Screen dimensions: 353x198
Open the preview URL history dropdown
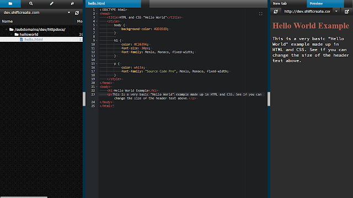click(x=336, y=11)
